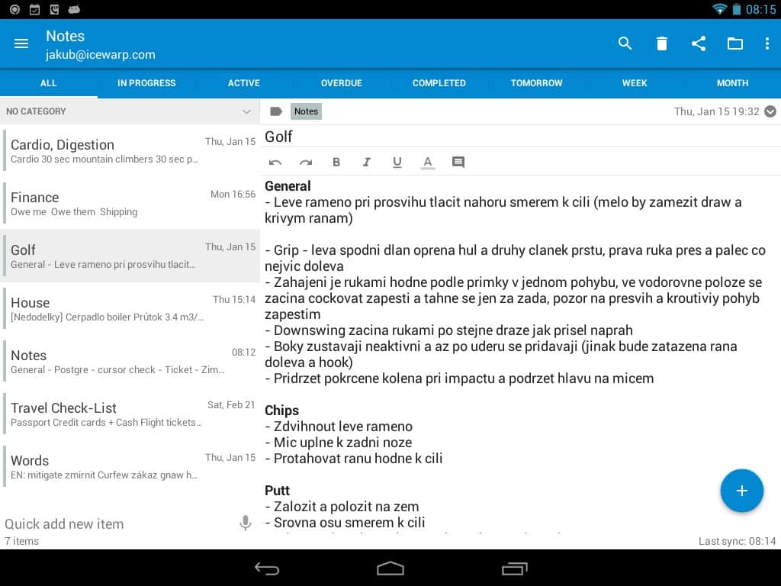Toggle bold formatting
This screenshot has height=586, width=781.
pyautogui.click(x=336, y=163)
